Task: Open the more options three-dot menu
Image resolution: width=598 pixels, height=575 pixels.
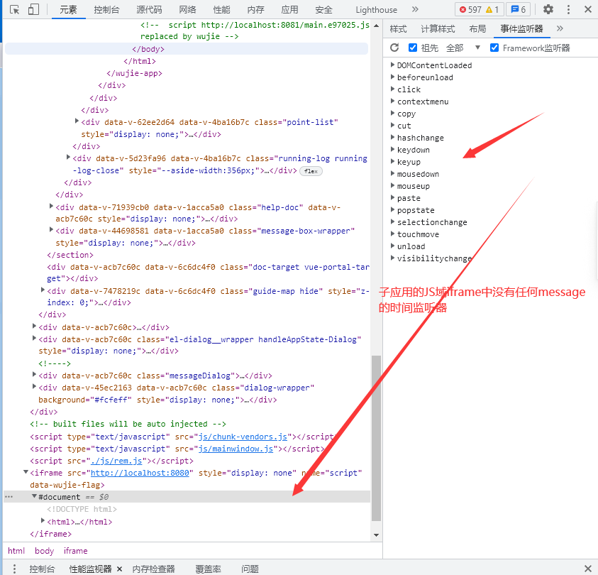Action: click(568, 9)
